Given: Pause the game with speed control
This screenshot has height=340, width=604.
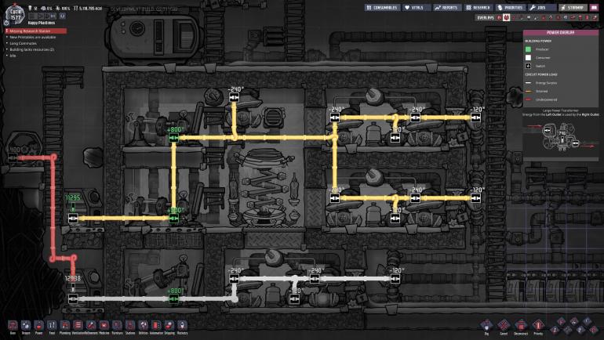Looking at the screenshot, I should pyautogui.click(x=32, y=16).
